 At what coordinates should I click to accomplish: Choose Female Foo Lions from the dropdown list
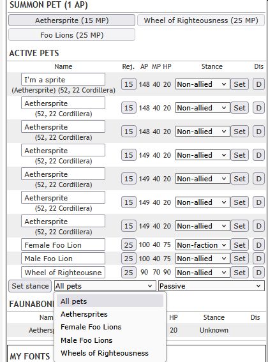(x=91, y=327)
